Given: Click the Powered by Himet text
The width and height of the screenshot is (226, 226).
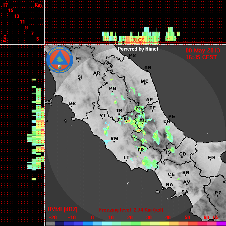Looking at the screenshot, I should [x=138, y=49].
